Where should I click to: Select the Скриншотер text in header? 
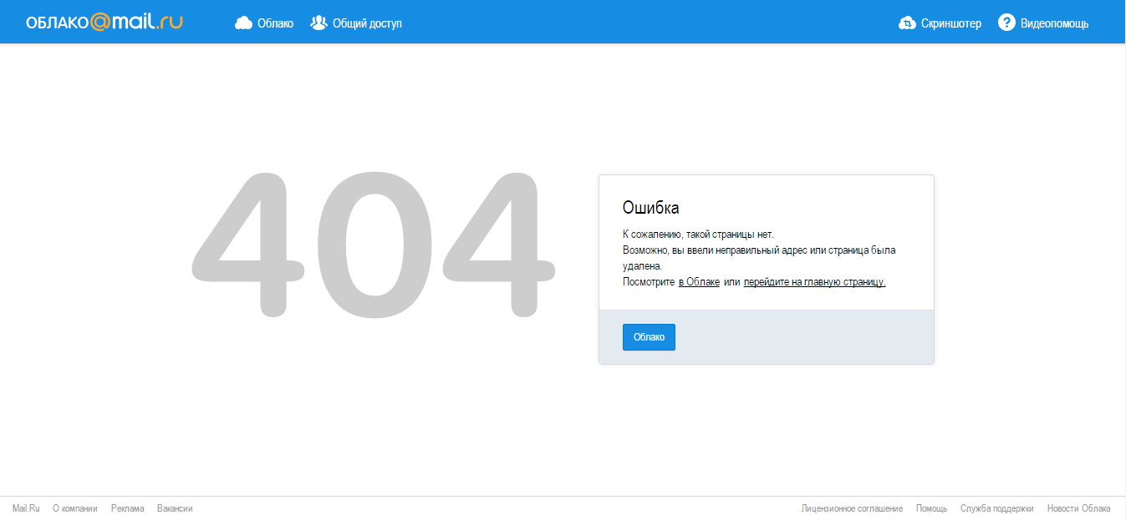pyautogui.click(x=951, y=23)
